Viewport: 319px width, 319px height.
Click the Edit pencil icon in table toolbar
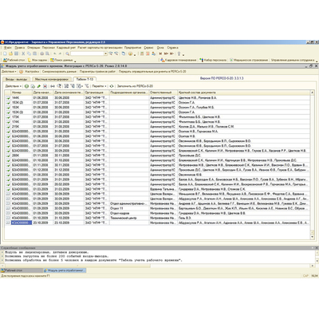[39, 86]
